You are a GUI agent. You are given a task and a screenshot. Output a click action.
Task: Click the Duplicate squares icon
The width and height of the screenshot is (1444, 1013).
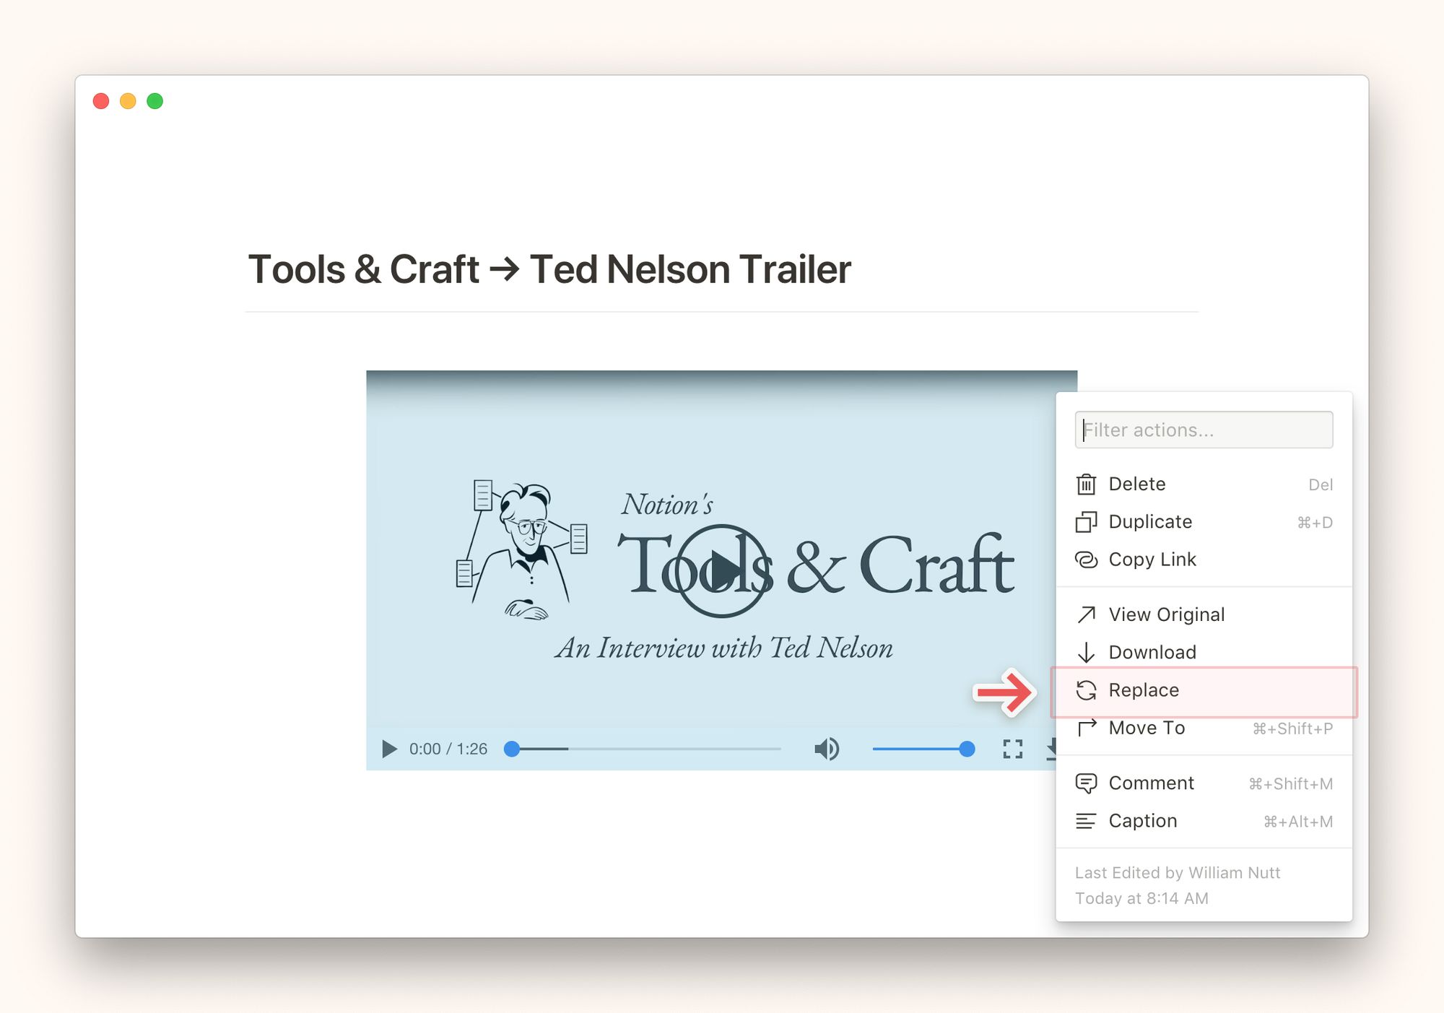(x=1086, y=521)
